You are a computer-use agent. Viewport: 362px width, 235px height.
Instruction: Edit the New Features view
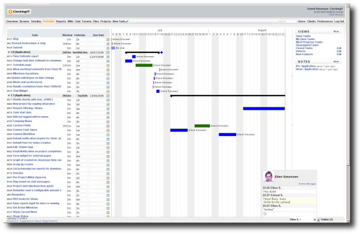339,54
